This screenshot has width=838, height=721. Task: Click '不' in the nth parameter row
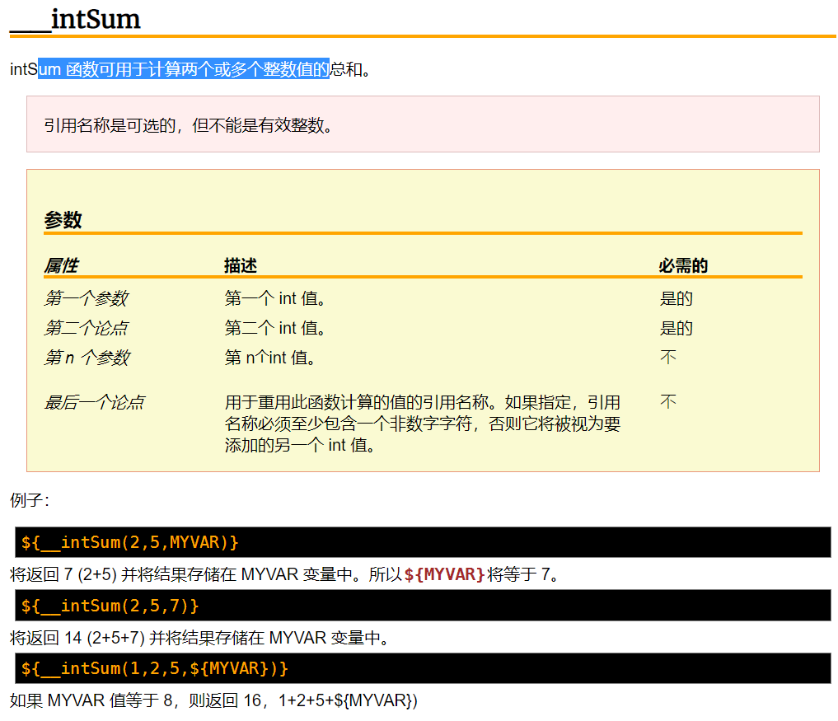[668, 357]
